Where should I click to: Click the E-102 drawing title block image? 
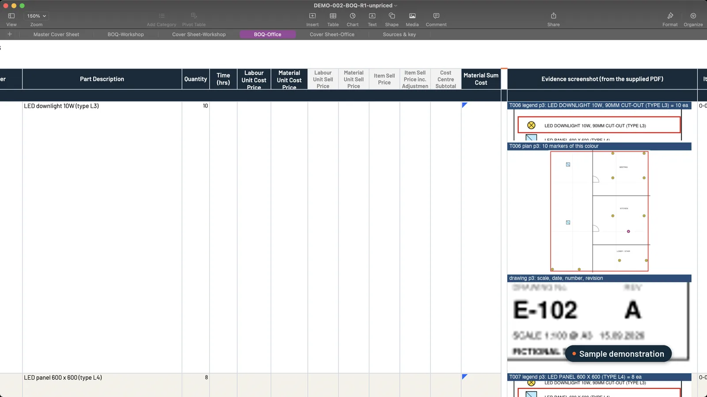pos(599,321)
